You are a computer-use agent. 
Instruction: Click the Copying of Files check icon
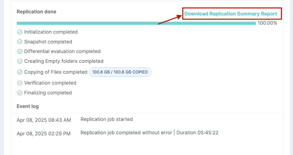(20, 72)
